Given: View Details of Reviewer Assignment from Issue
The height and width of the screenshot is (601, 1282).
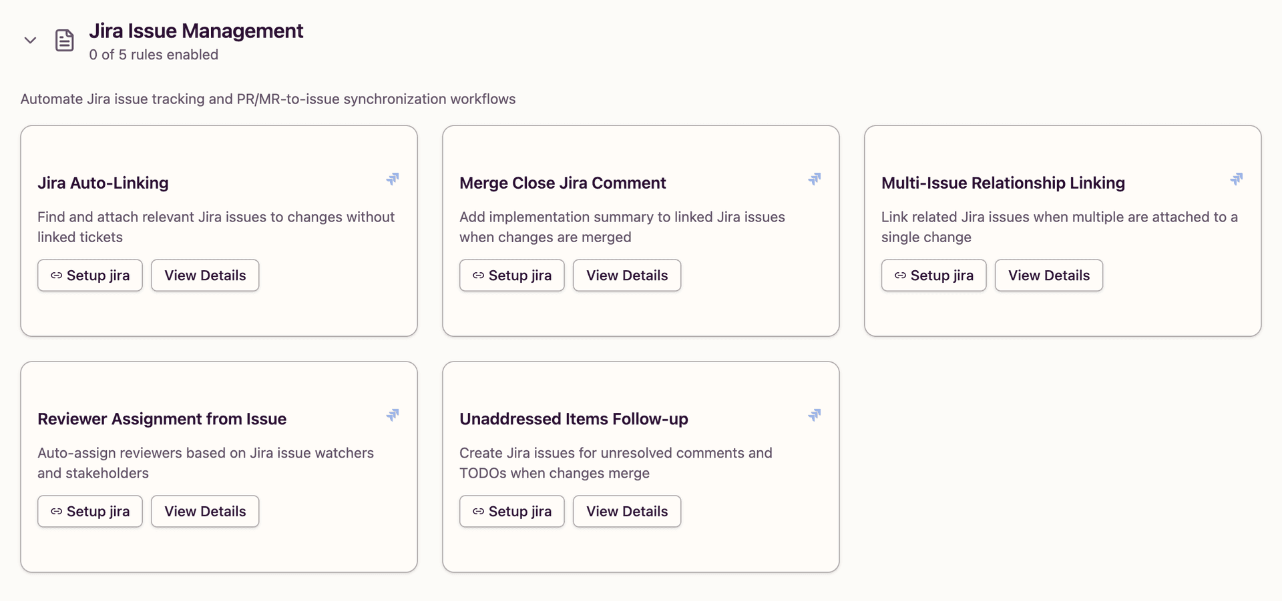Looking at the screenshot, I should click(204, 511).
